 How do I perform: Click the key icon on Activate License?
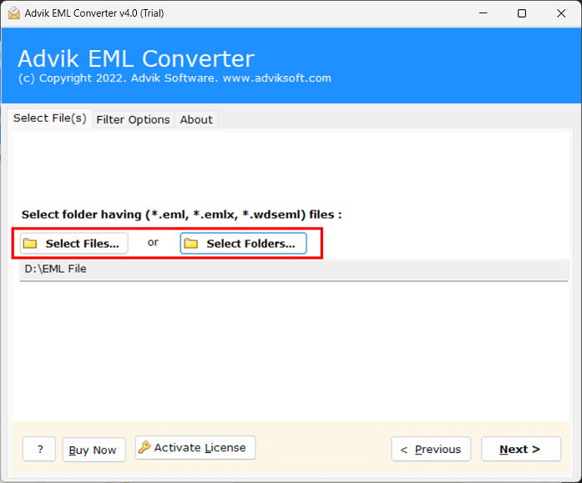[144, 447]
